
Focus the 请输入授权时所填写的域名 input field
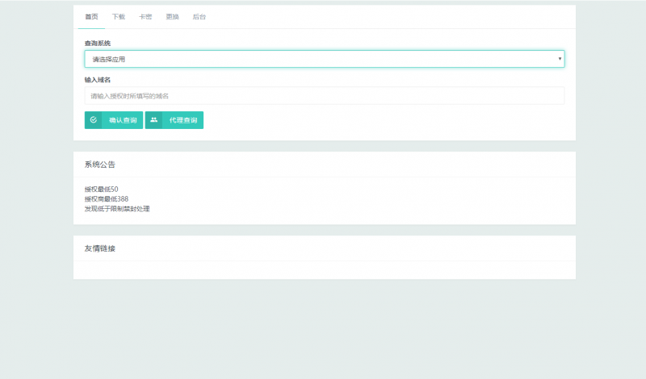[x=323, y=96]
